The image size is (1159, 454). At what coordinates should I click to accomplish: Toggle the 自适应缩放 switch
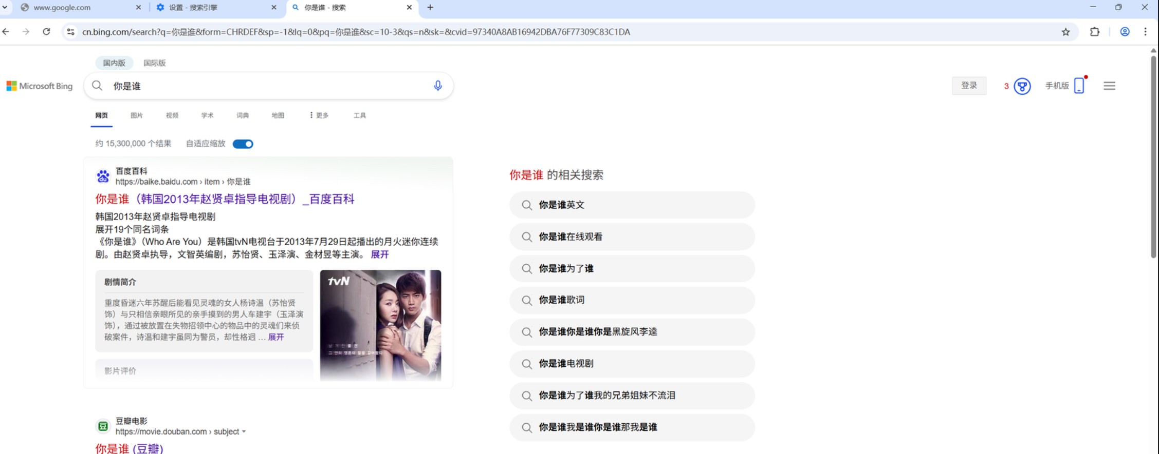[243, 144]
